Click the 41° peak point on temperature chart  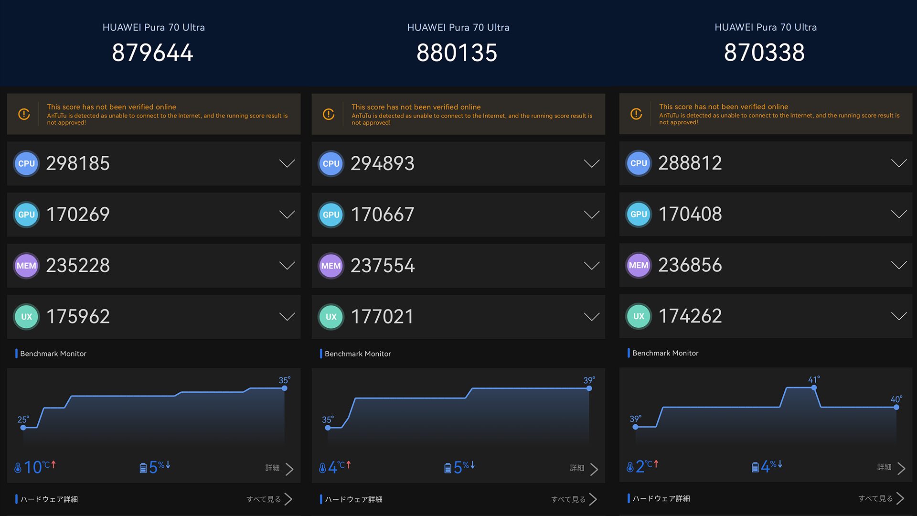tap(814, 388)
